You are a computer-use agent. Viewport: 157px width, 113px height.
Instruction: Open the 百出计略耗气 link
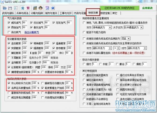tap(32, 32)
